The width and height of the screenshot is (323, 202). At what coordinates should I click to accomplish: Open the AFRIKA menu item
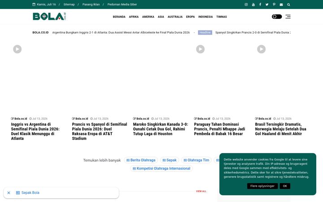tap(134, 17)
